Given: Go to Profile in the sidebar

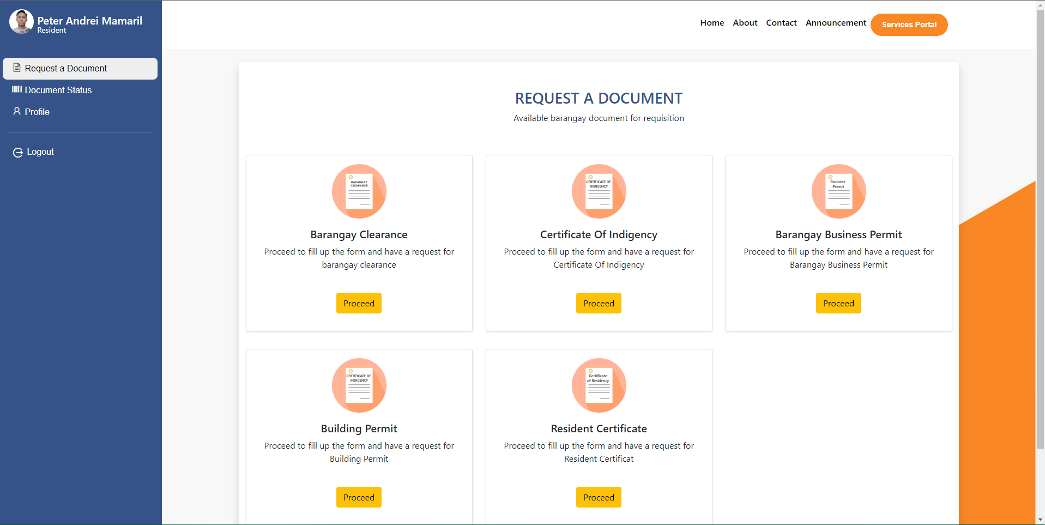Looking at the screenshot, I should [37, 112].
